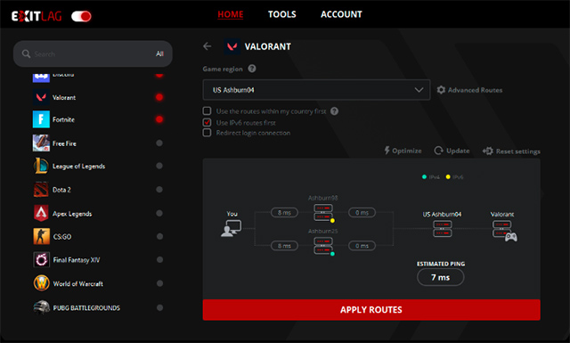The height and width of the screenshot is (343, 570).
Task: Click the League of Legends icon
Action: [x=41, y=166]
